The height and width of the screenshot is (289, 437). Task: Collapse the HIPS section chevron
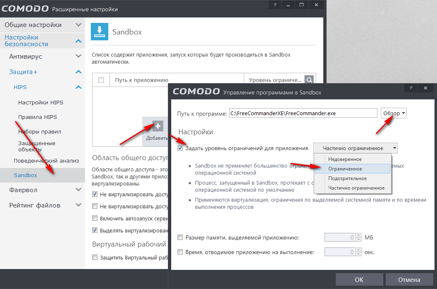[79, 87]
